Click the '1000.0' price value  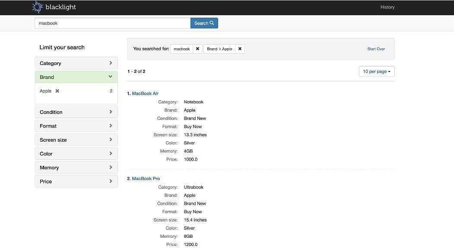(x=190, y=159)
